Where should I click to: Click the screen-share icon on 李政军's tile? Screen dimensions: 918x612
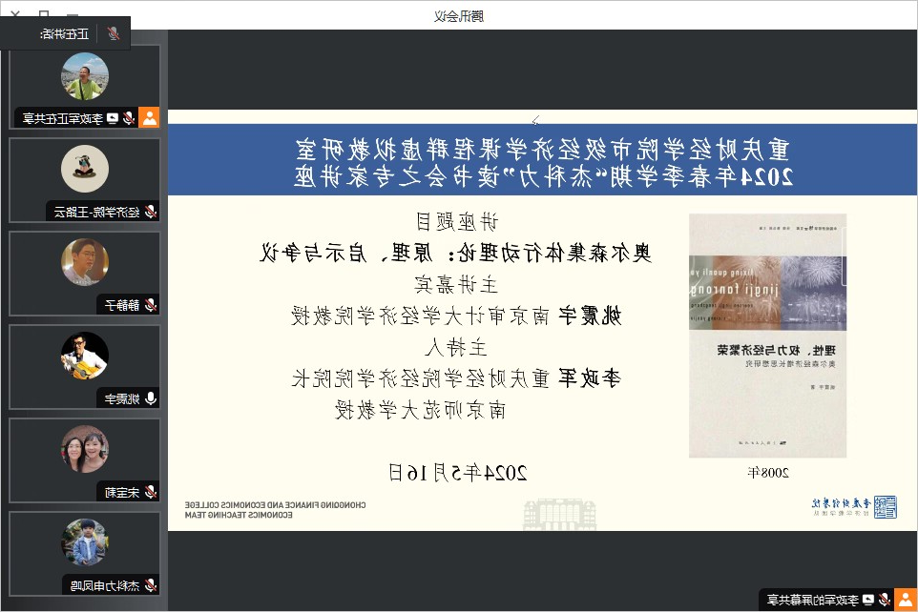114,119
